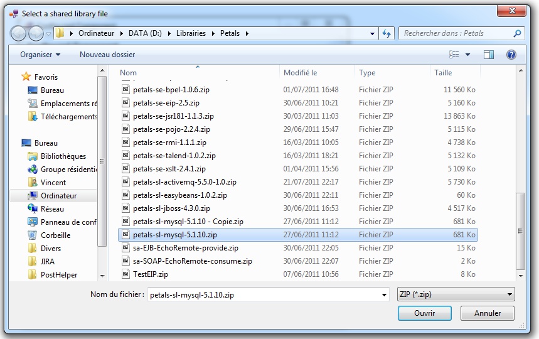Click the zip icon of TestEIP.zip
The image size is (539, 339).
pos(125,274)
